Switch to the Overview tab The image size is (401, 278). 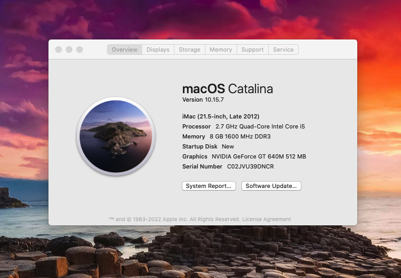click(x=124, y=49)
